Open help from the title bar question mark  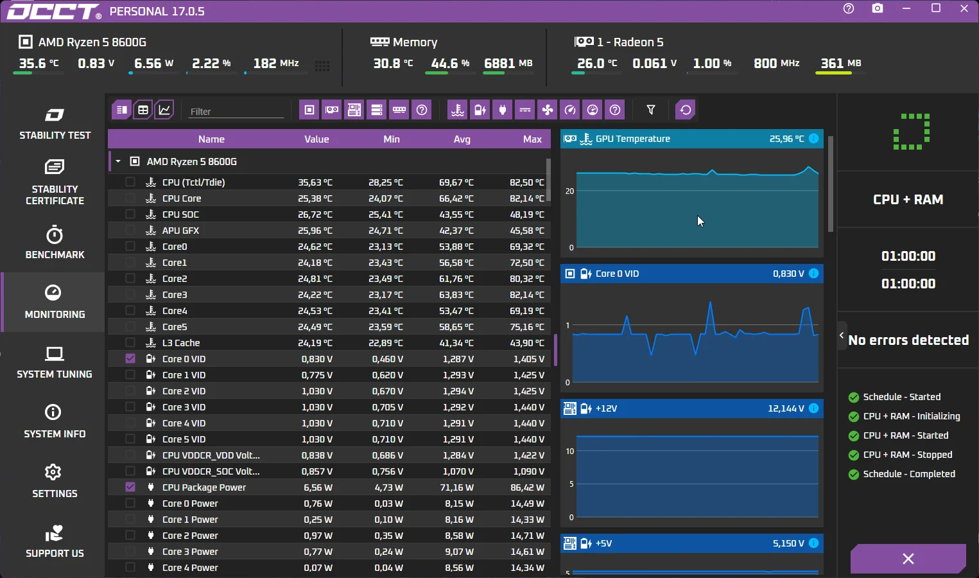pos(849,9)
